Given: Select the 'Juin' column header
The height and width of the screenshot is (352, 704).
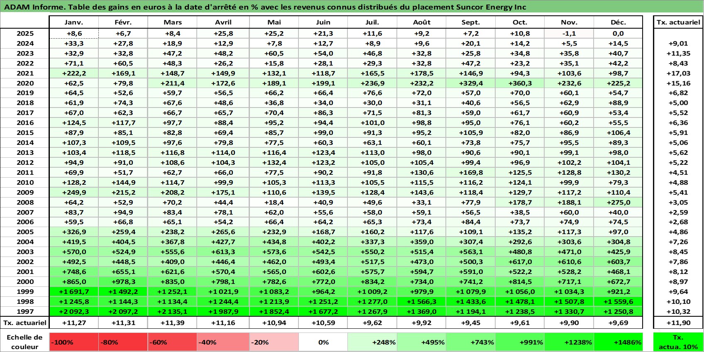Looking at the screenshot, I should 323,22.
